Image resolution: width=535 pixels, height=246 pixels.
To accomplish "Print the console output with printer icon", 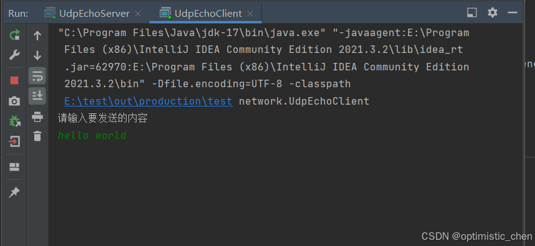I will tap(37, 117).
